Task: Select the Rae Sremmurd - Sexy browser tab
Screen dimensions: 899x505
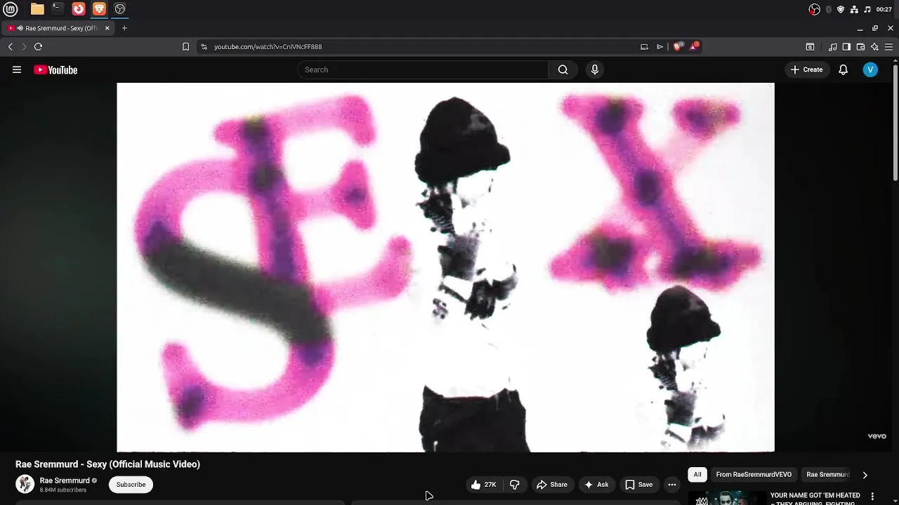Action: click(x=60, y=28)
